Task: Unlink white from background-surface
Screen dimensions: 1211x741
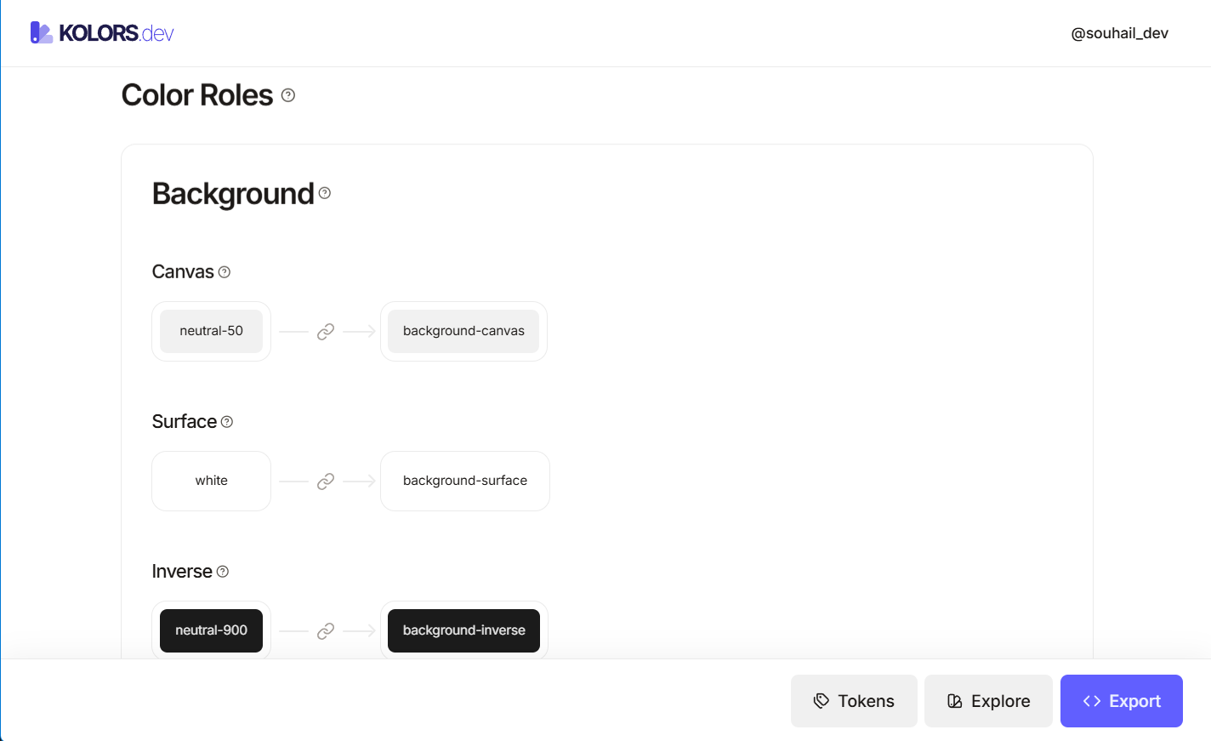Action: pyautogui.click(x=326, y=481)
